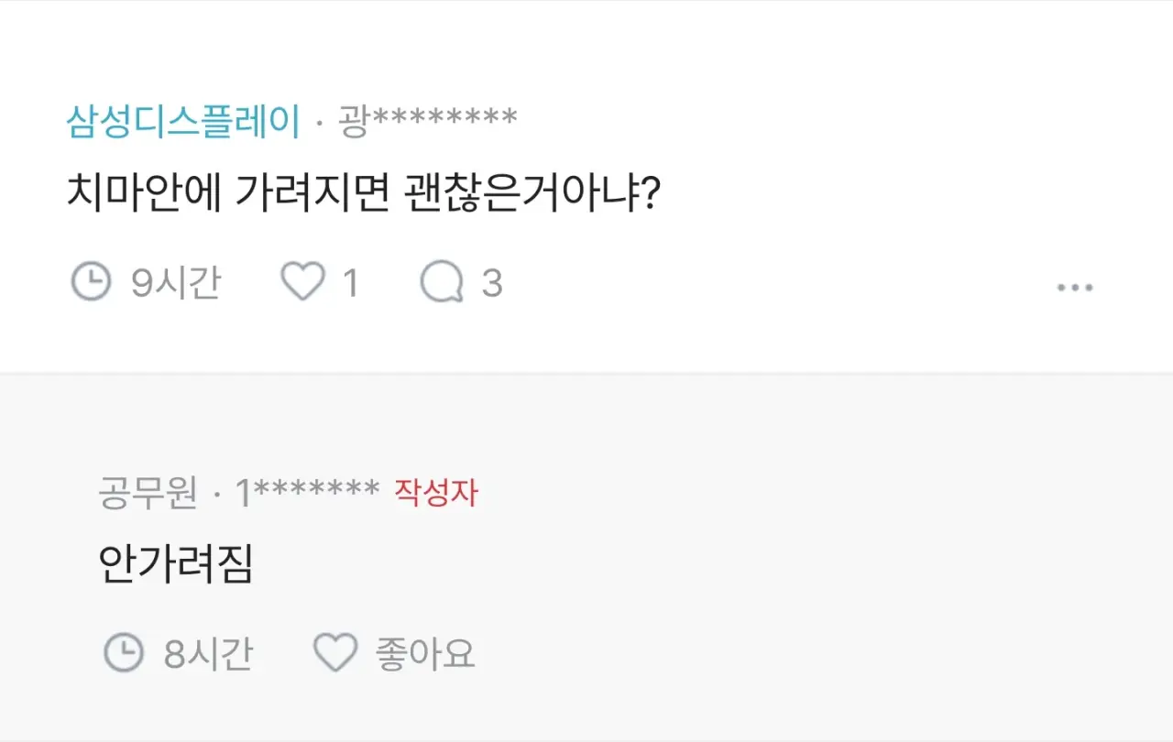Open the 삼성디스플레이 company link

pyautogui.click(x=183, y=121)
